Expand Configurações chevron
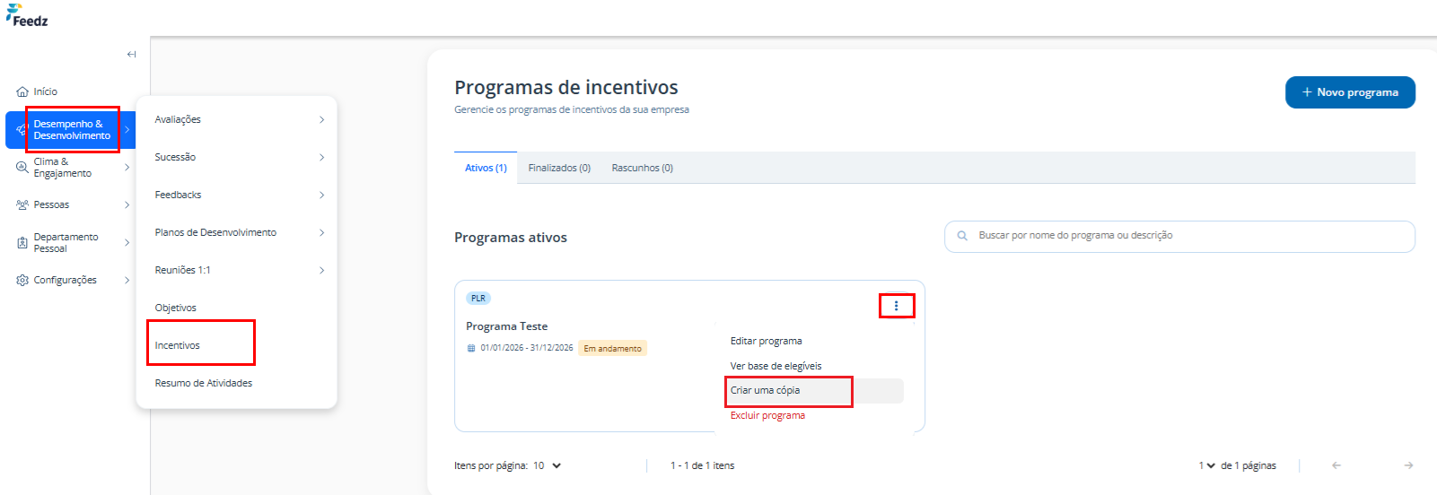The image size is (1437, 495). click(x=127, y=281)
